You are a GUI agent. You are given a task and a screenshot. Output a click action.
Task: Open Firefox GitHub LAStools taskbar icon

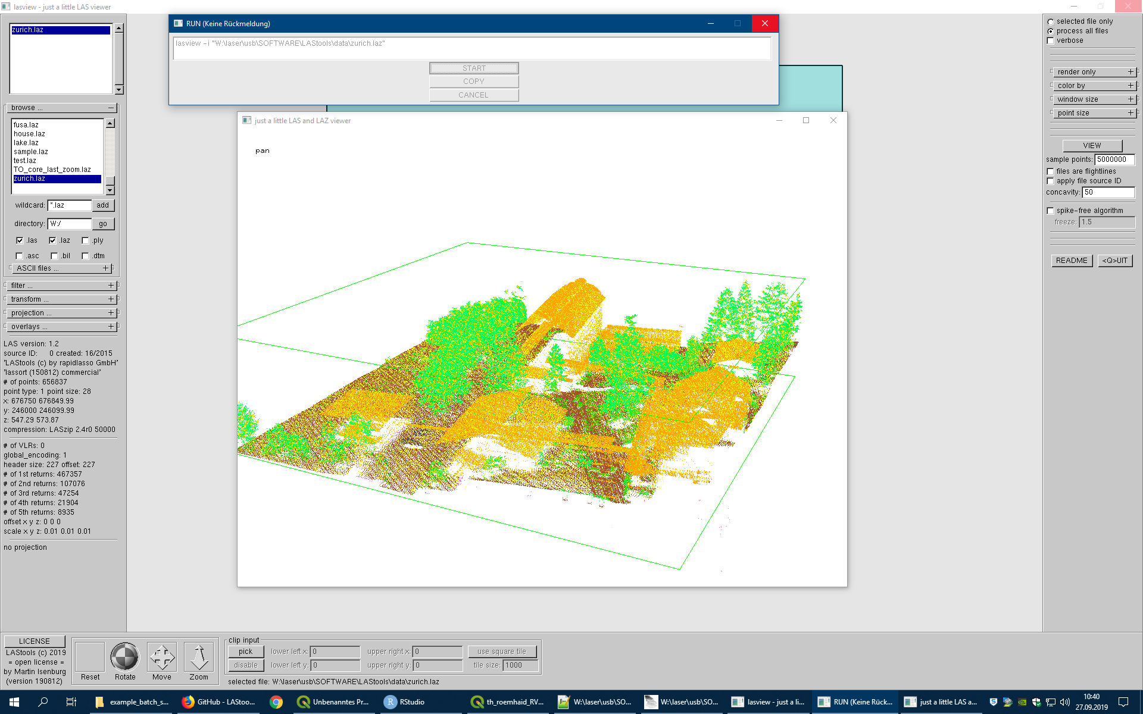pyautogui.click(x=218, y=702)
